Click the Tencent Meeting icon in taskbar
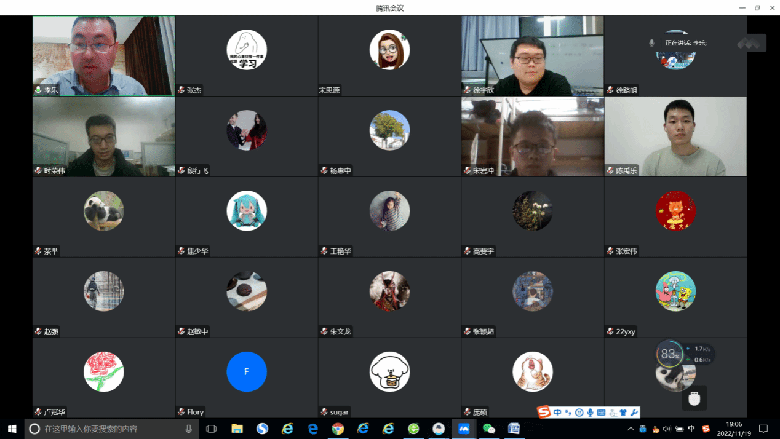780x439 pixels. point(464,429)
